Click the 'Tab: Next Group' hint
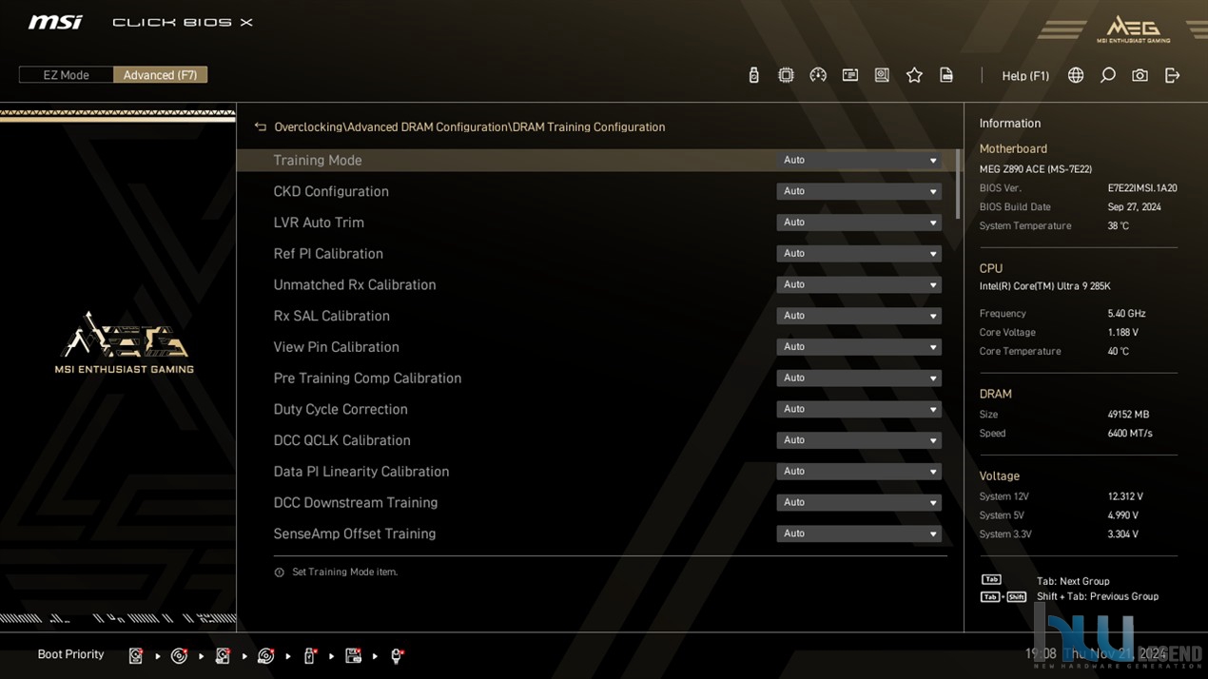The height and width of the screenshot is (679, 1208). point(1073,581)
